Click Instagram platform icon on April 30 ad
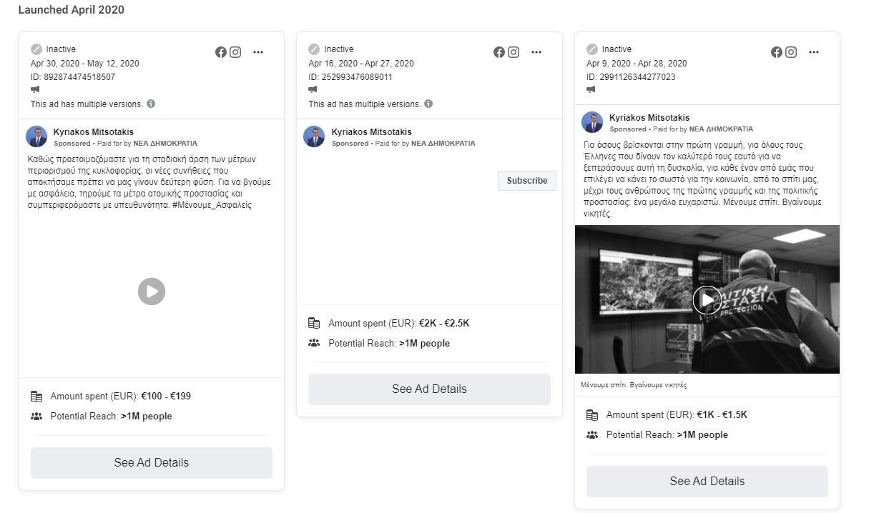 point(235,52)
